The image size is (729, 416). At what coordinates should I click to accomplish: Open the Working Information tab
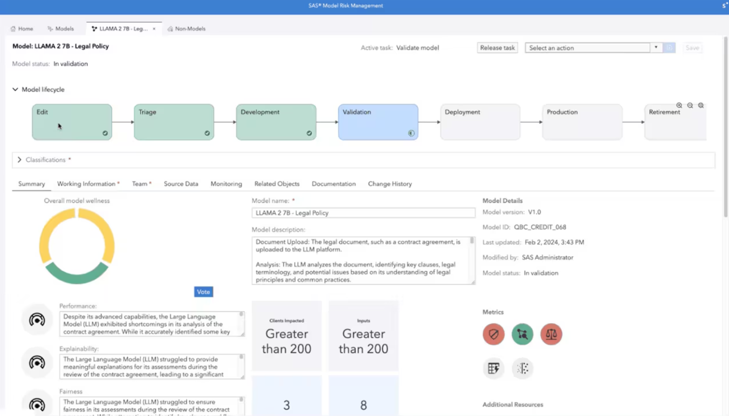point(88,184)
